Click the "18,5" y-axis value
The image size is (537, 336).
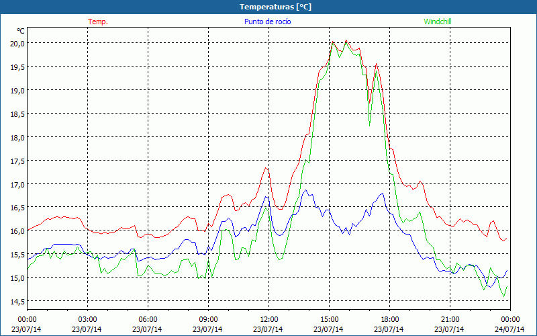pyautogui.click(x=18, y=114)
